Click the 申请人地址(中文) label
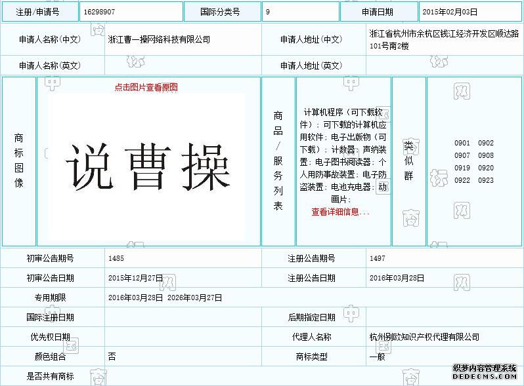Screen dimensions: 524x386 (311, 39)
